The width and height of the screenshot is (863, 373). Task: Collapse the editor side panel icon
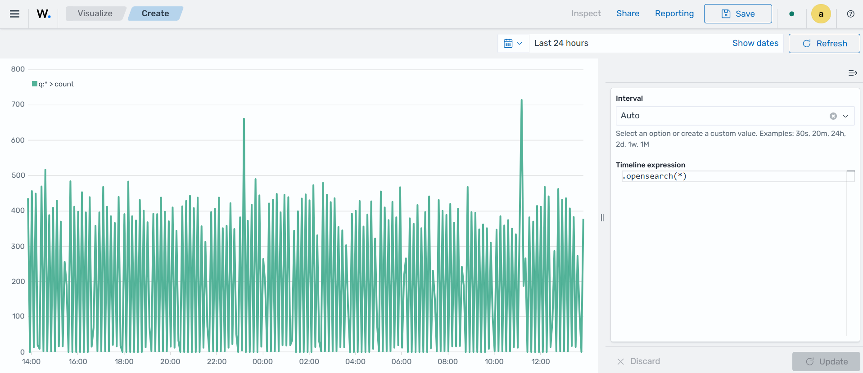pos(853,73)
